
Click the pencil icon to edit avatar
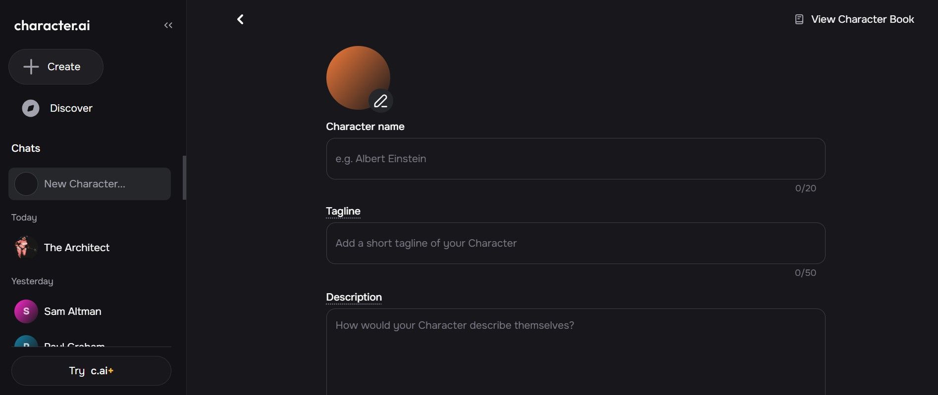point(381,101)
